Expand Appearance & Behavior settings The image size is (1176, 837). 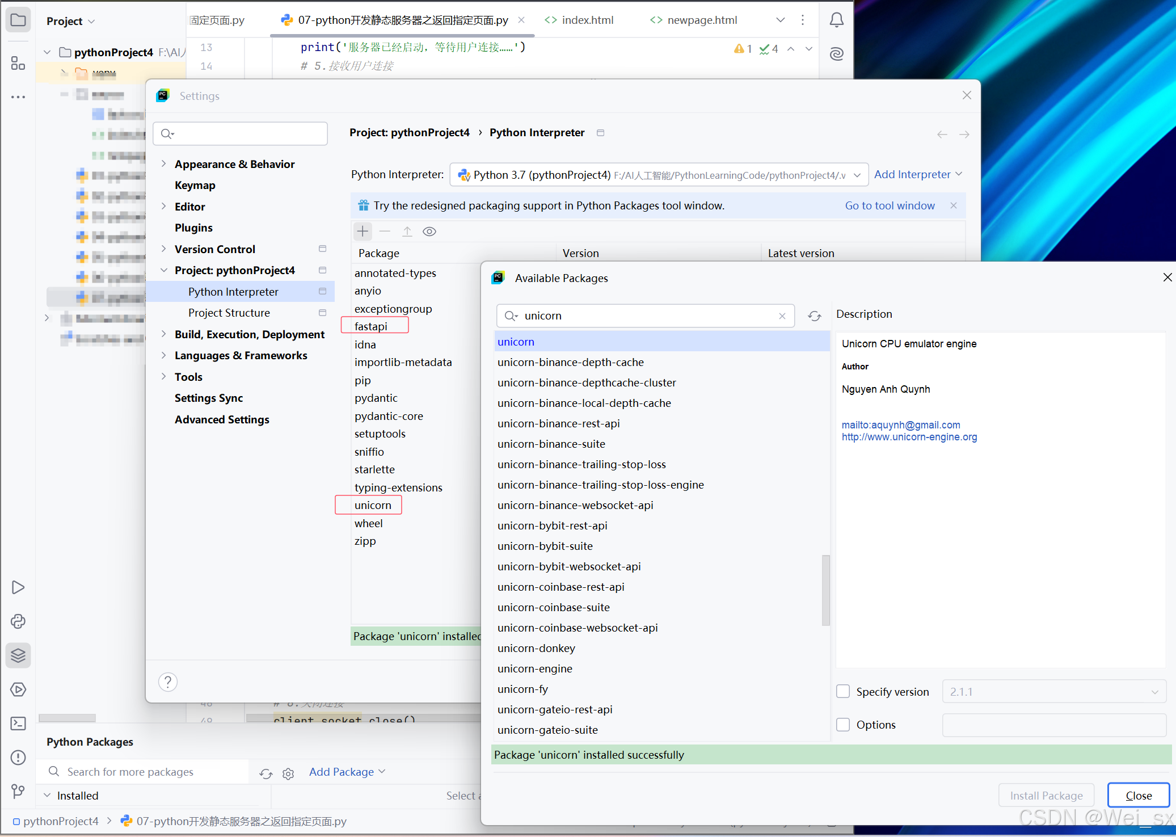[163, 164]
